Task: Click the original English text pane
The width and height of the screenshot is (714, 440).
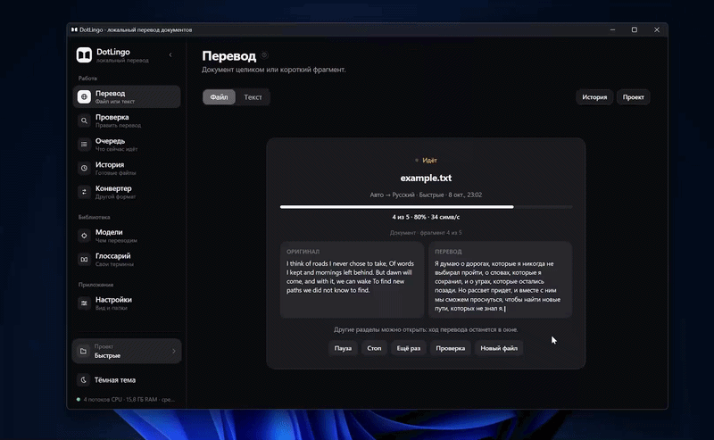Action: (352, 279)
